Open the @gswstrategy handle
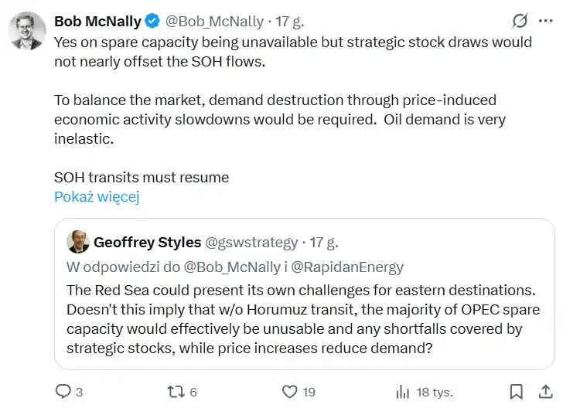Image resolution: width=563 pixels, height=408 pixels. (x=251, y=243)
